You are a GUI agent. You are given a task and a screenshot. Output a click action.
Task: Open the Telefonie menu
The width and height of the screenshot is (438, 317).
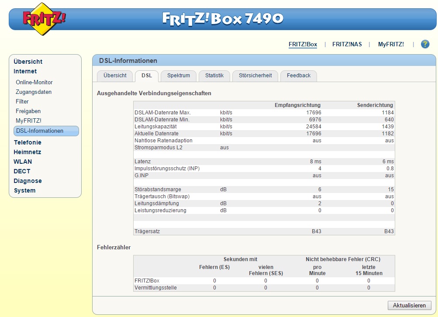click(28, 142)
